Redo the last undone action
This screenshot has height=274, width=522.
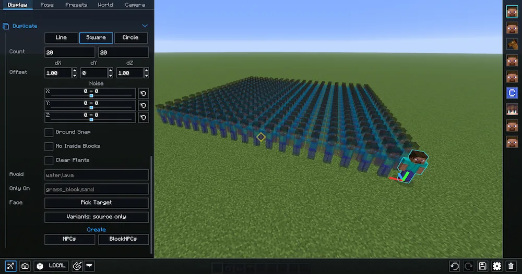(468, 266)
